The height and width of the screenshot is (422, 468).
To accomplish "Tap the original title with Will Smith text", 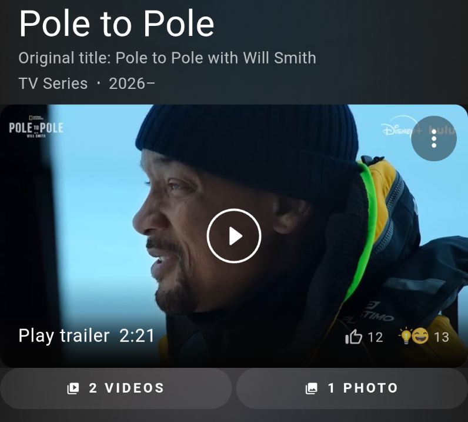I will (x=167, y=58).
